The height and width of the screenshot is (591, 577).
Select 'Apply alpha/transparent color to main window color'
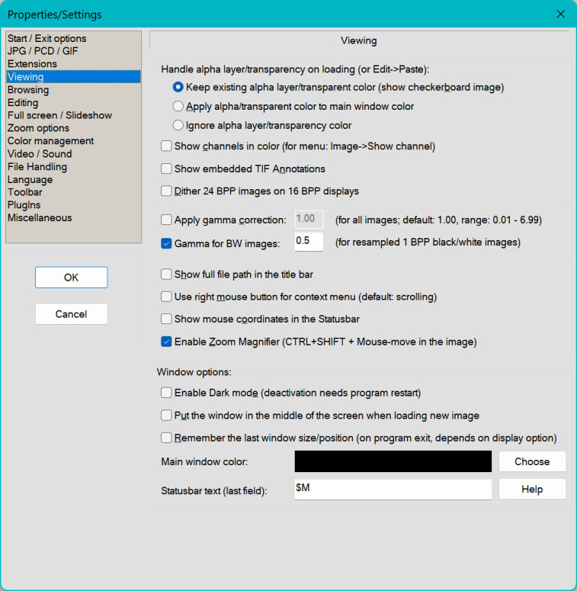tap(178, 106)
